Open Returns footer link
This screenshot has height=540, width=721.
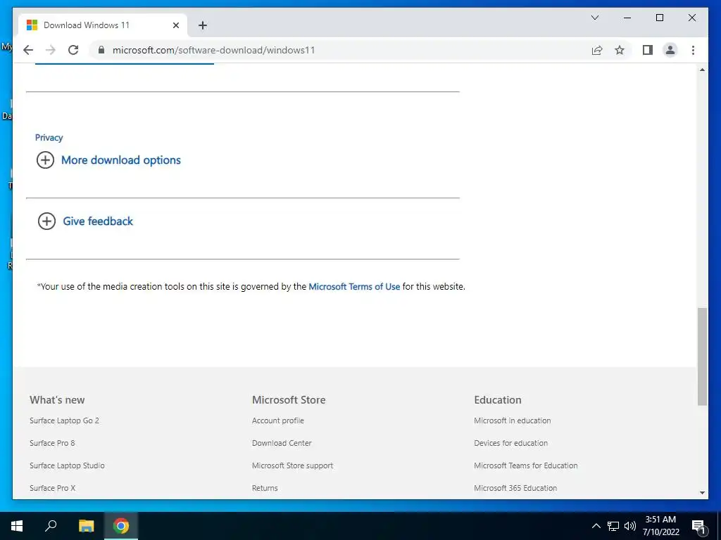tap(265, 488)
